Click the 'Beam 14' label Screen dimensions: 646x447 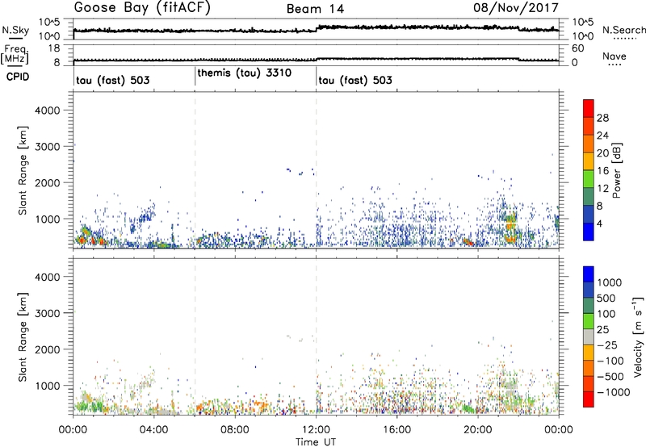pyautogui.click(x=315, y=9)
